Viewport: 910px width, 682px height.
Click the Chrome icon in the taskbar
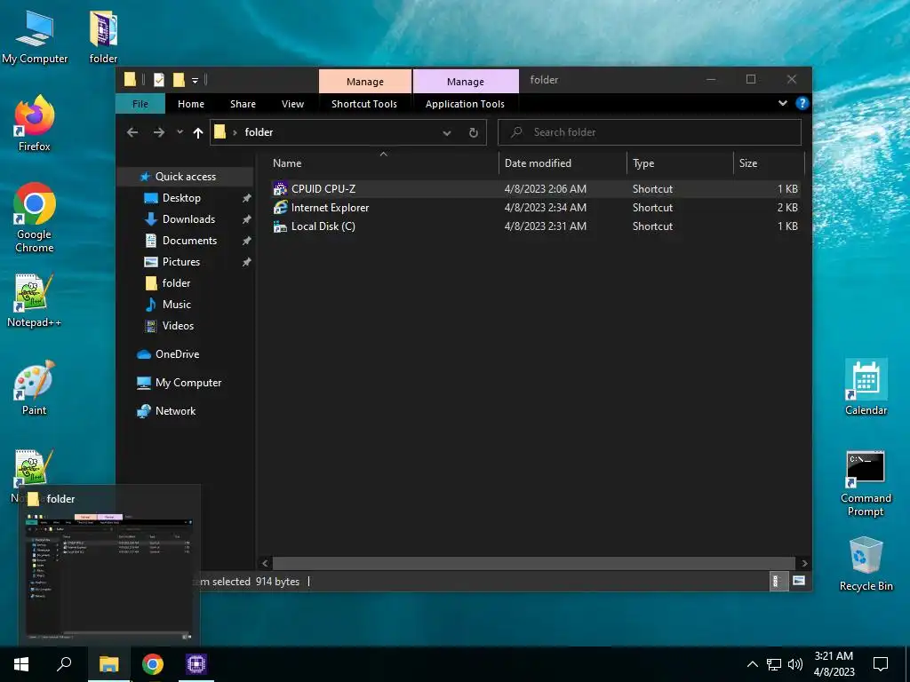pos(153,664)
